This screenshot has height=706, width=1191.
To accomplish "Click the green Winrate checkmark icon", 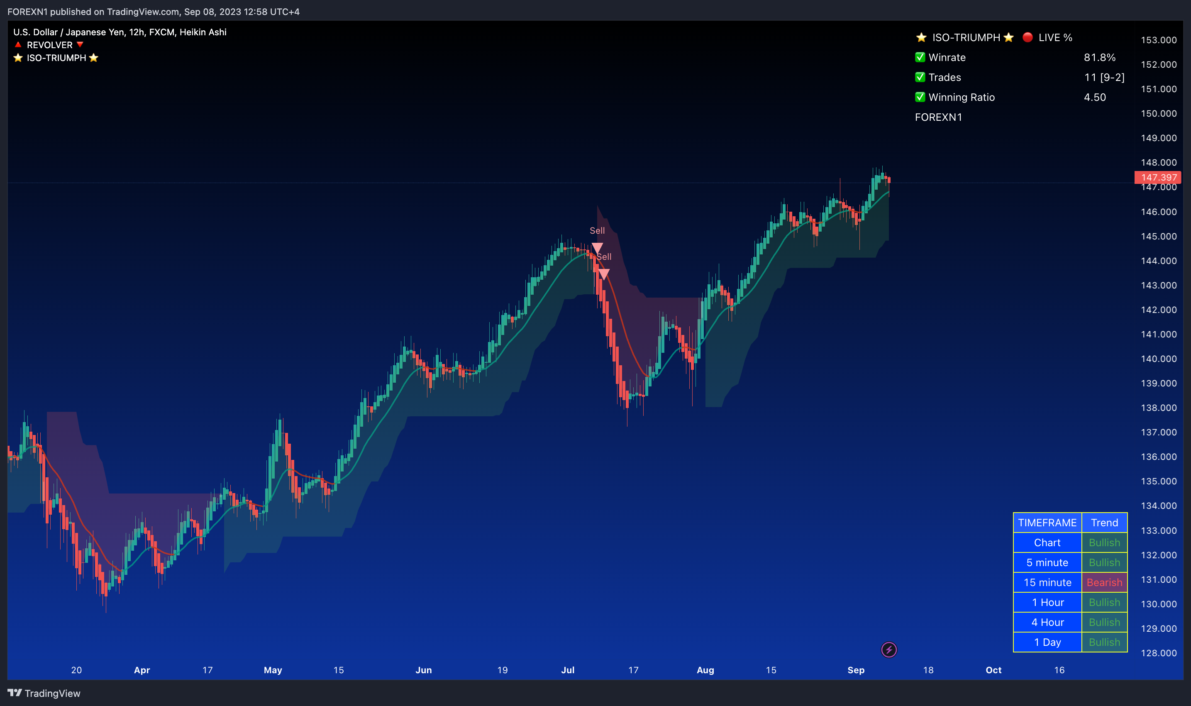I will [x=920, y=57].
